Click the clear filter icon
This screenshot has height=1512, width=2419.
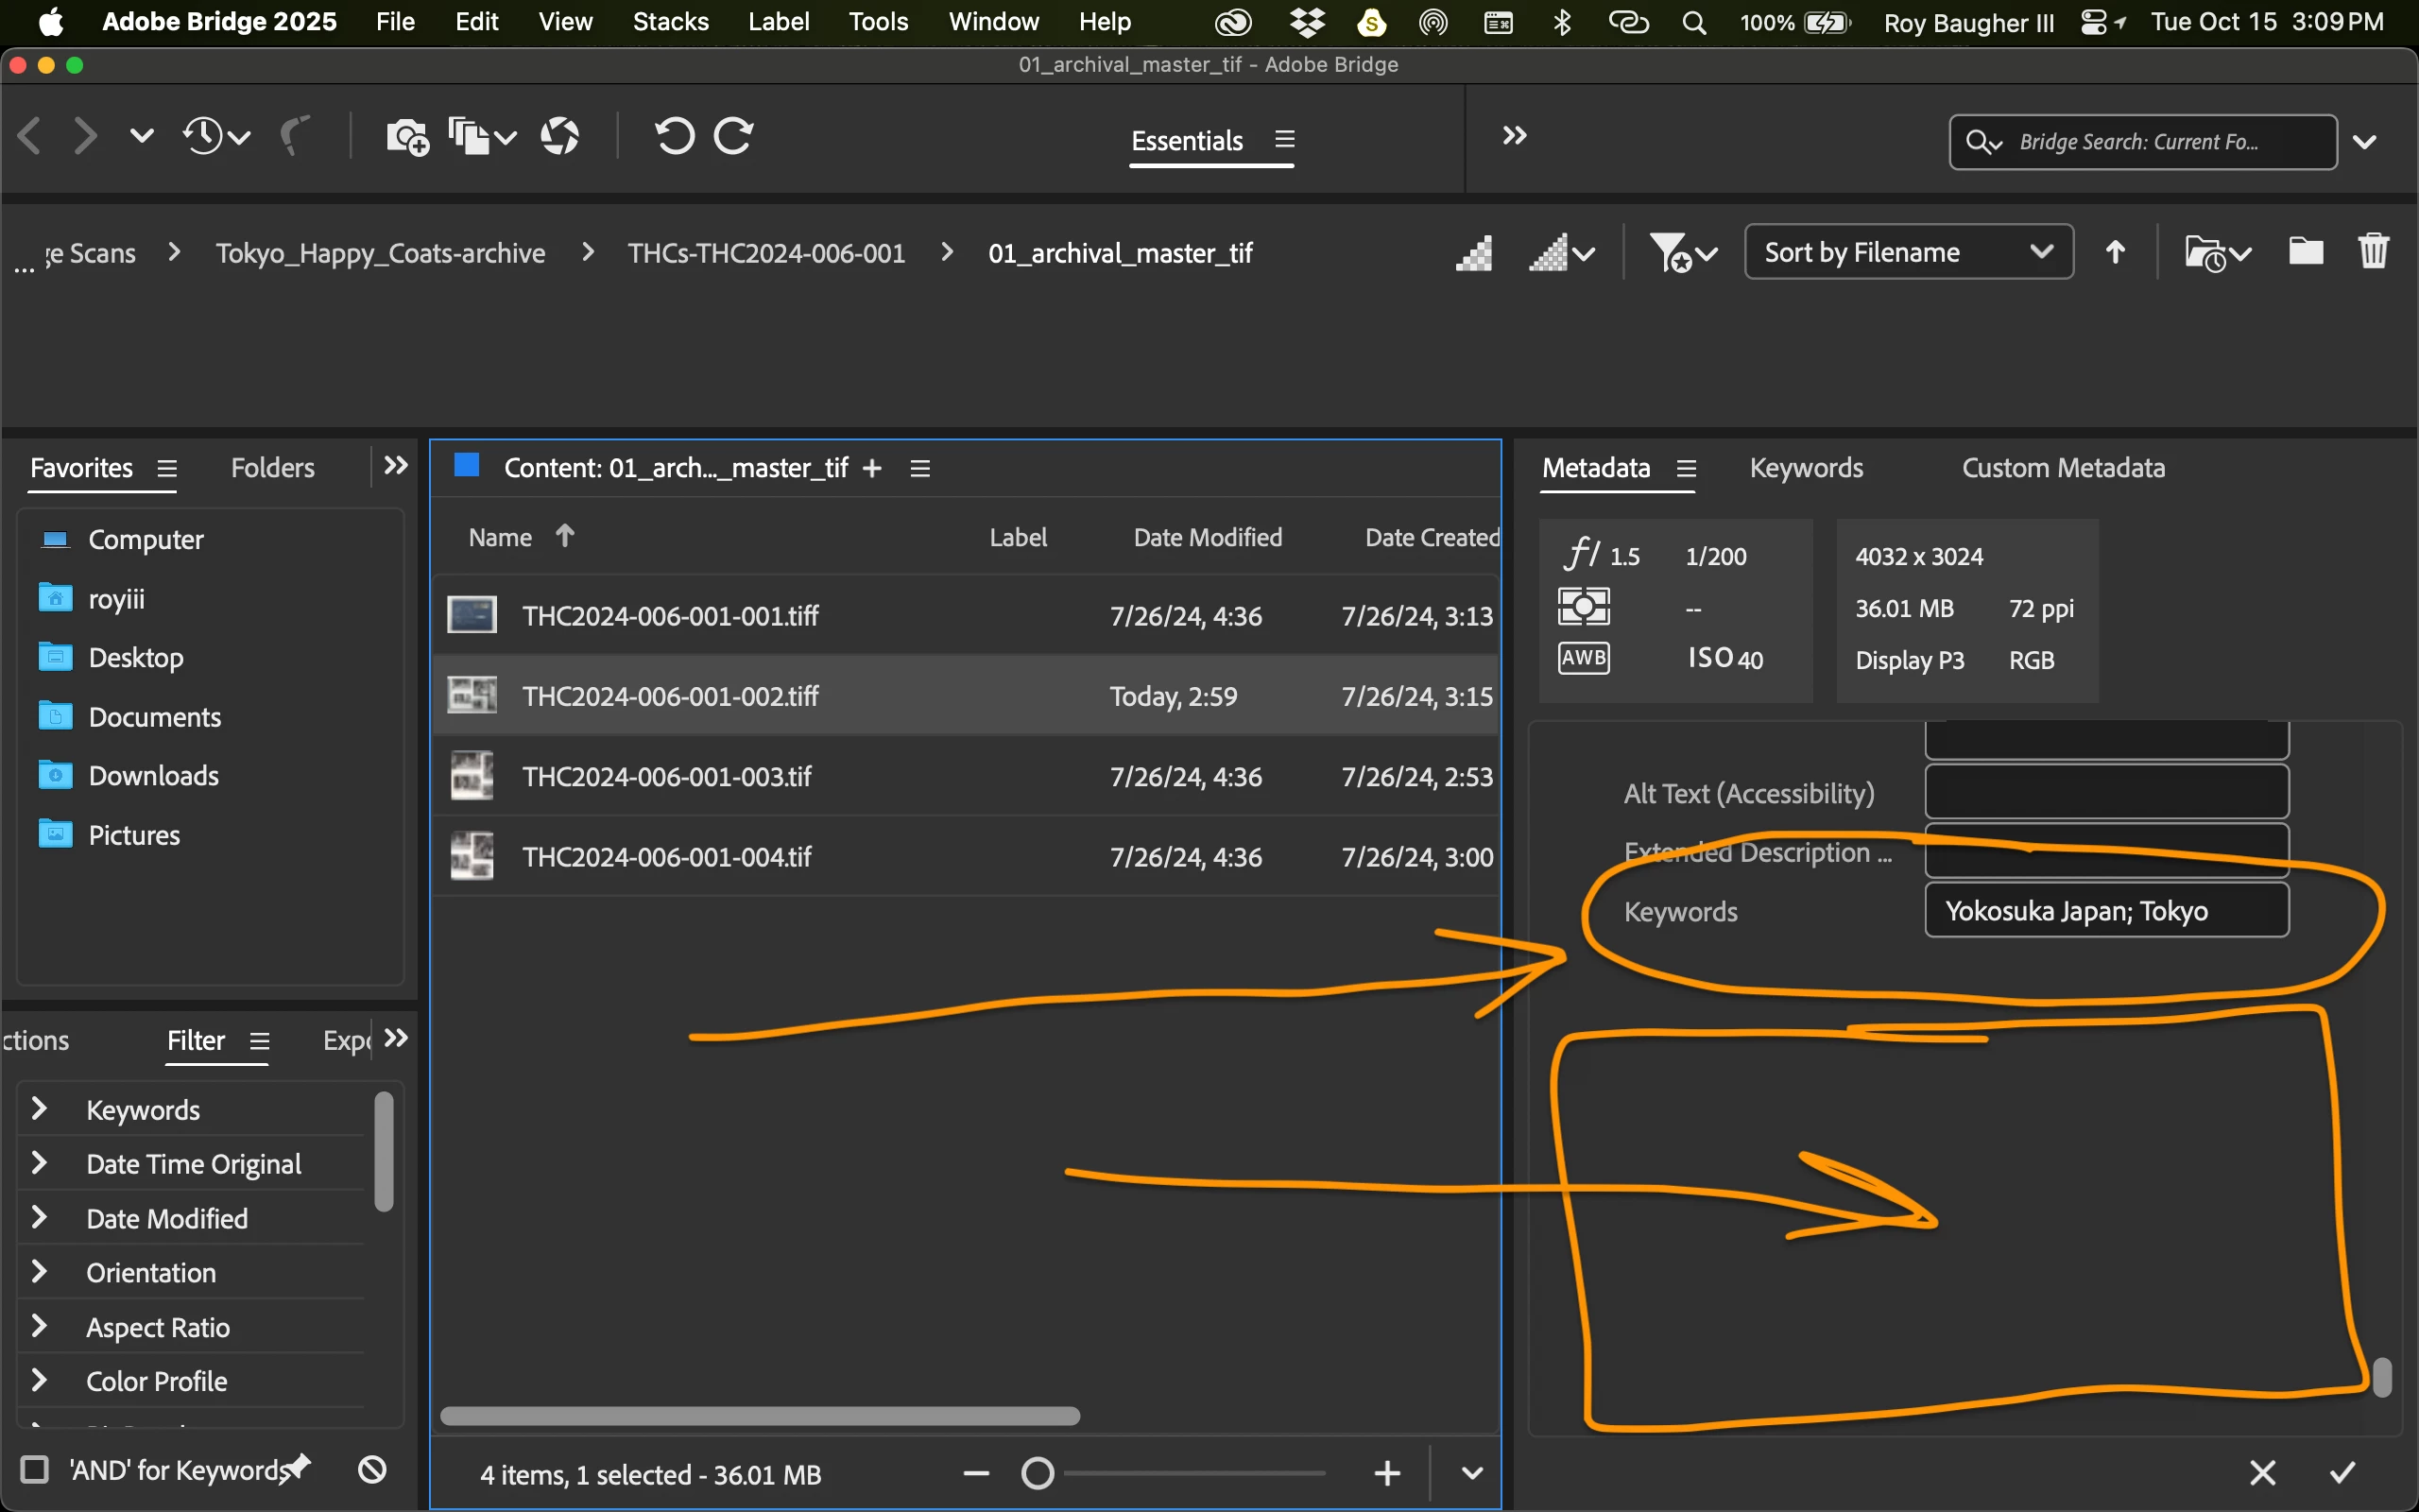click(372, 1469)
